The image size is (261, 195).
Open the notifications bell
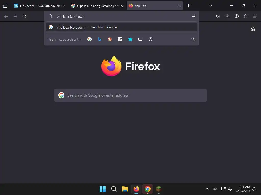point(254,189)
